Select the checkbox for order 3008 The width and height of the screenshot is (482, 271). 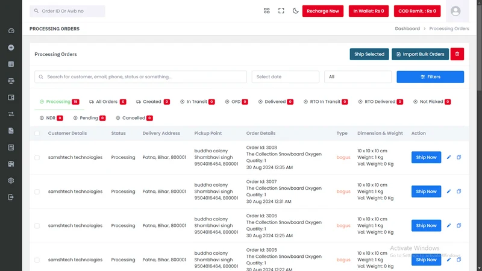[37, 158]
